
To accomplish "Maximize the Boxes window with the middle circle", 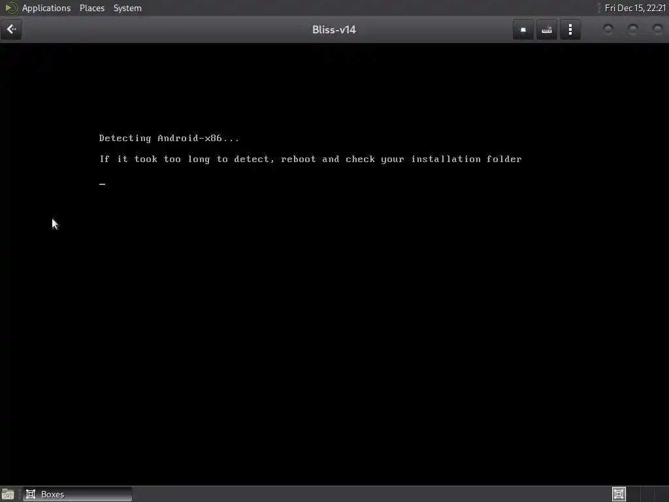I will (x=632, y=29).
